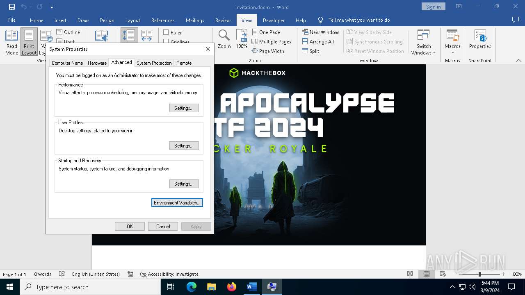Open Firefox from taskbar
Screen dimensions: 525x295
232,287
